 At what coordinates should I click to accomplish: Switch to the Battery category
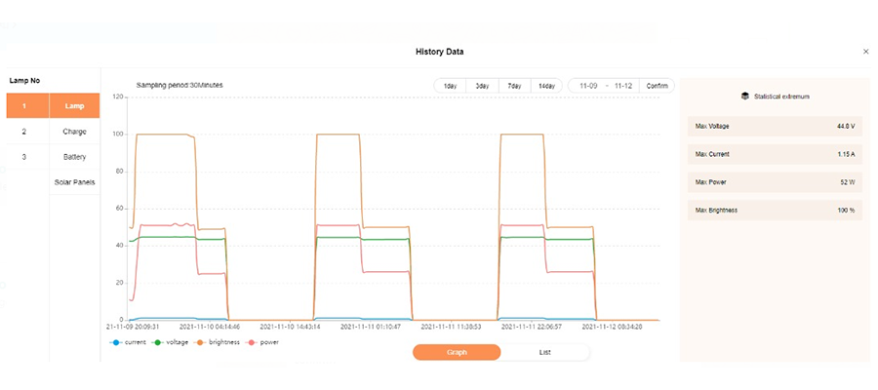[x=74, y=157]
